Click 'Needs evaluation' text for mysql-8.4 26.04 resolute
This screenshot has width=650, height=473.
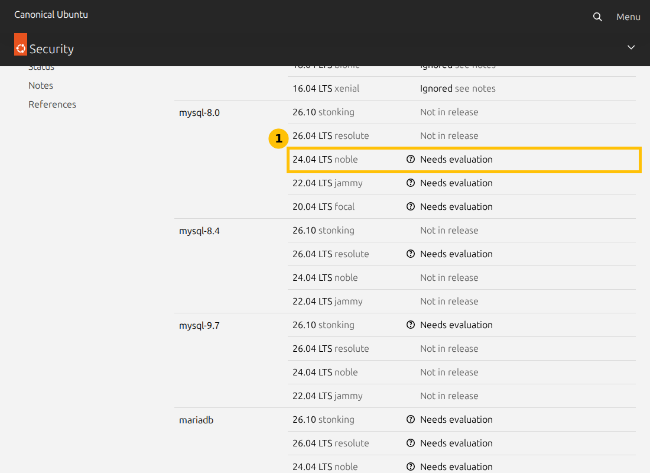pos(456,254)
